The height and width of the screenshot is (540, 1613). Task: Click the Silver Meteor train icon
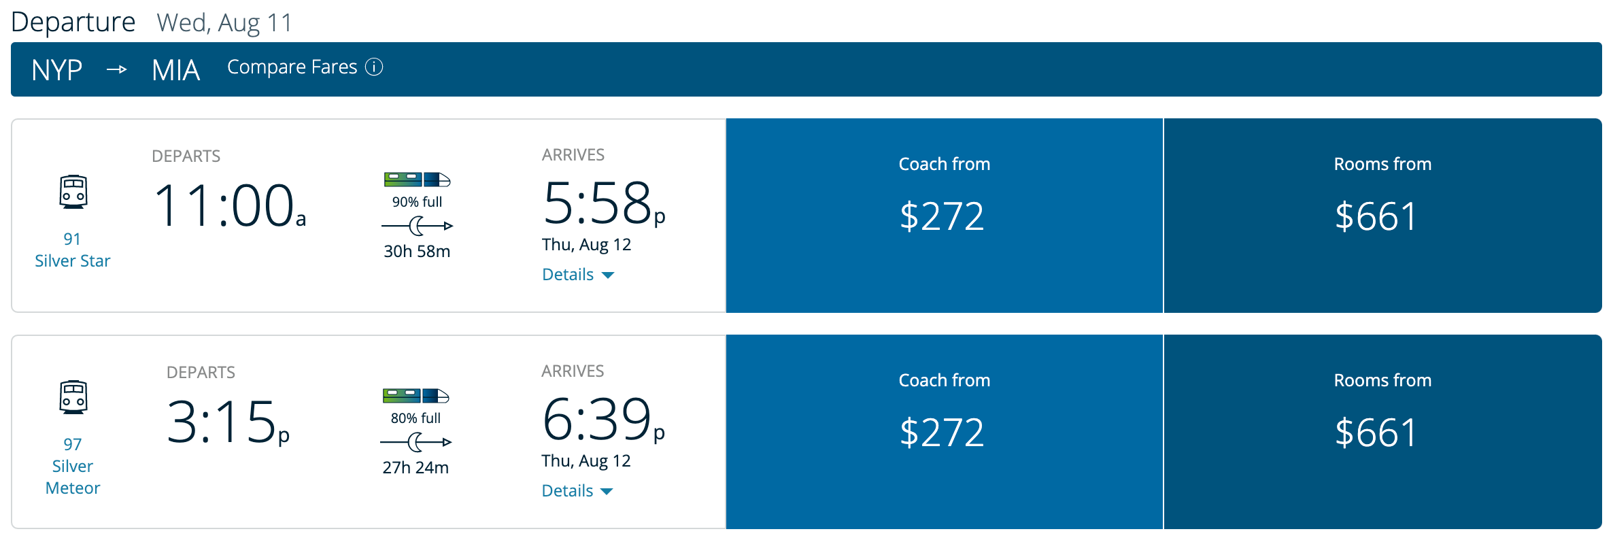tap(73, 397)
